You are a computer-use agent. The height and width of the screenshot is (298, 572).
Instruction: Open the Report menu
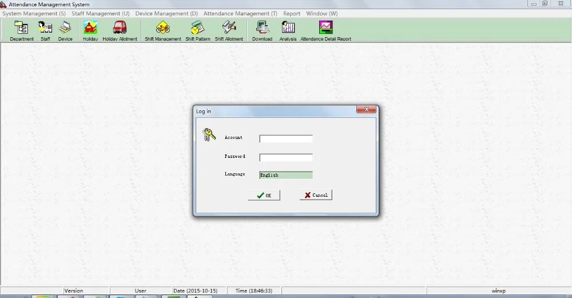(x=292, y=14)
